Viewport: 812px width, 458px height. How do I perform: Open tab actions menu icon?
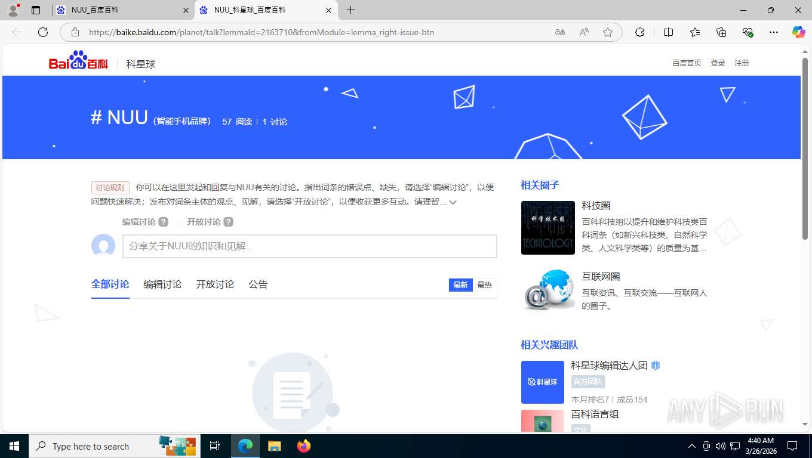pyautogui.click(x=36, y=10)
